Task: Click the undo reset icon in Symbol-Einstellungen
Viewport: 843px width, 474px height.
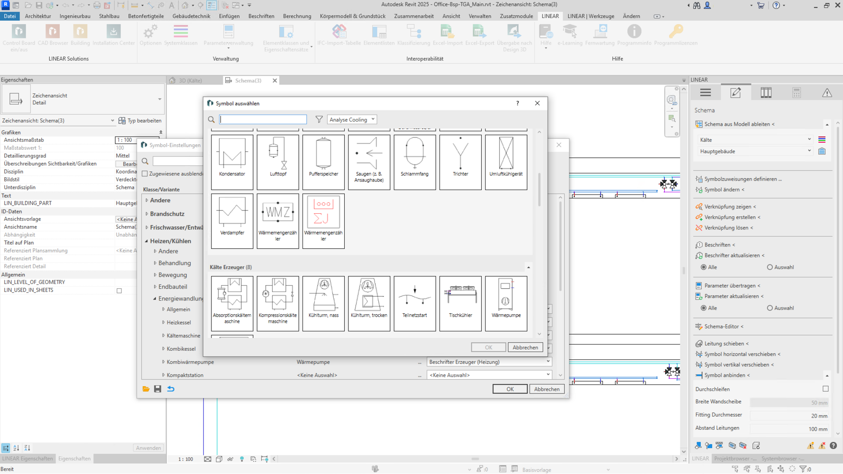Action: pos(171,389)
